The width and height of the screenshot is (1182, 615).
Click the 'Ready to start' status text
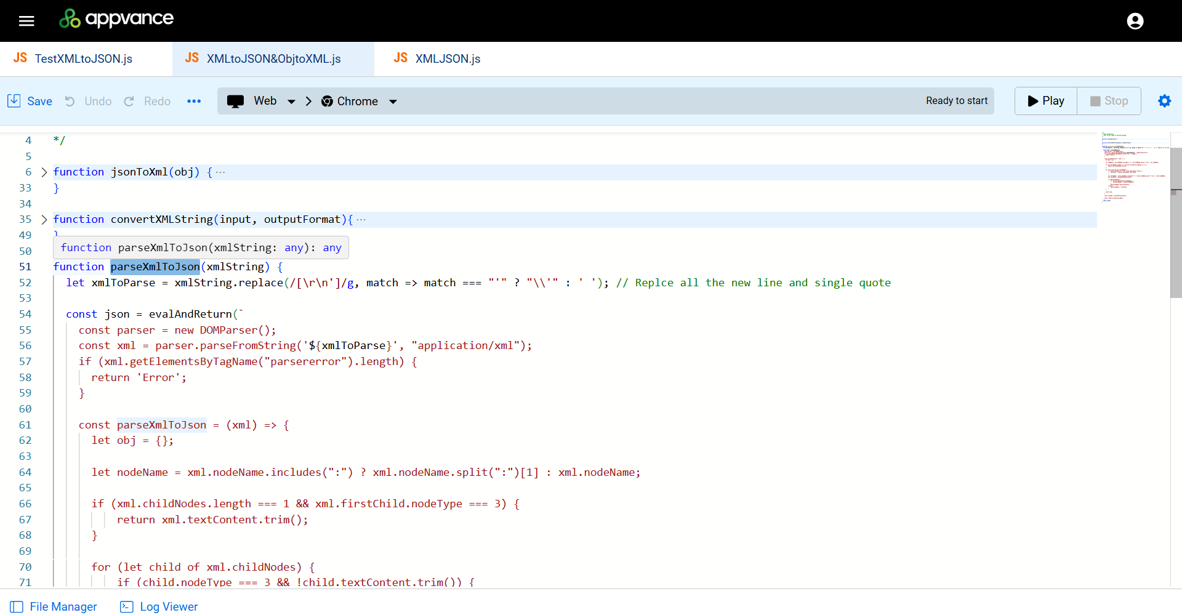point(957,101)
